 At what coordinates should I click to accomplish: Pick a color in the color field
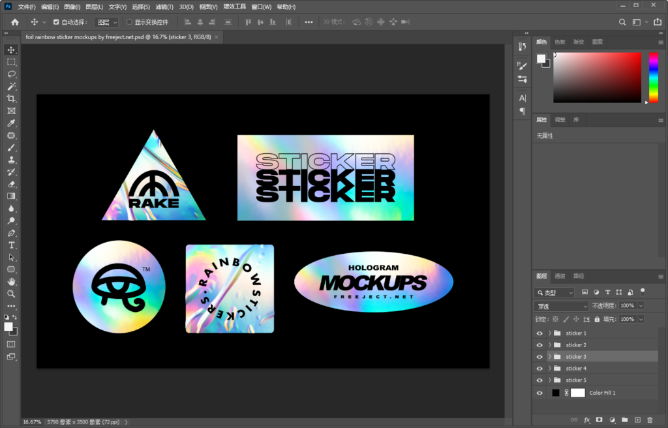[x=598, y=78]
